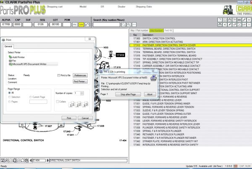Click the US flag icon in status bar
The width and height of the screenshot is (252, 169).
pyautogui.click(x=236, y=166)
